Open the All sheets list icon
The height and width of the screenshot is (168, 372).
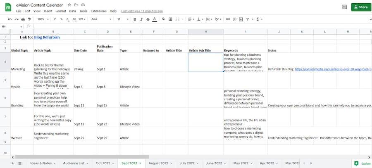(20, 163)
